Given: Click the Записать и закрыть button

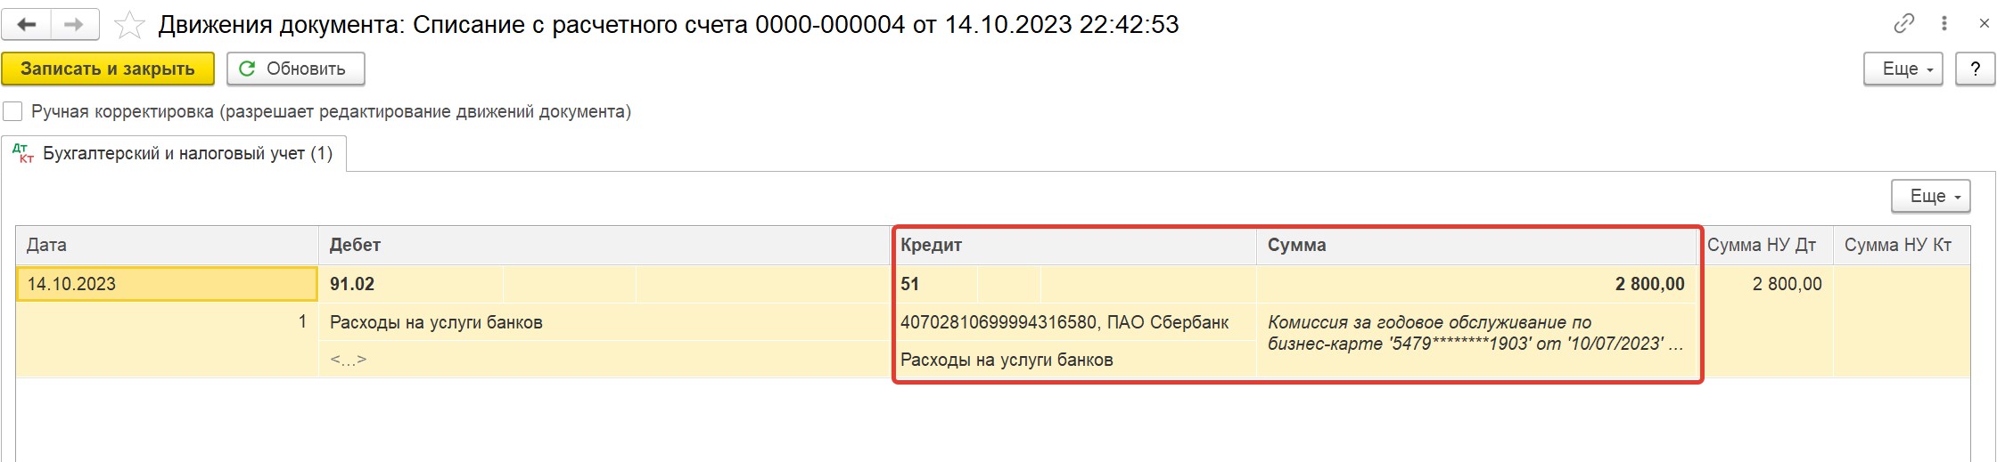Looking at the screenshot, I should 108,69.
